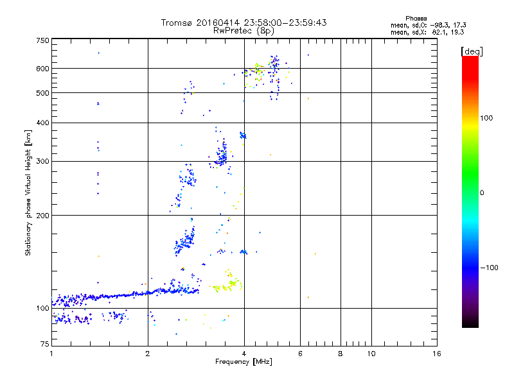Click the y-axis tick label '200'
514x385 pixels.
pos(42,216)
